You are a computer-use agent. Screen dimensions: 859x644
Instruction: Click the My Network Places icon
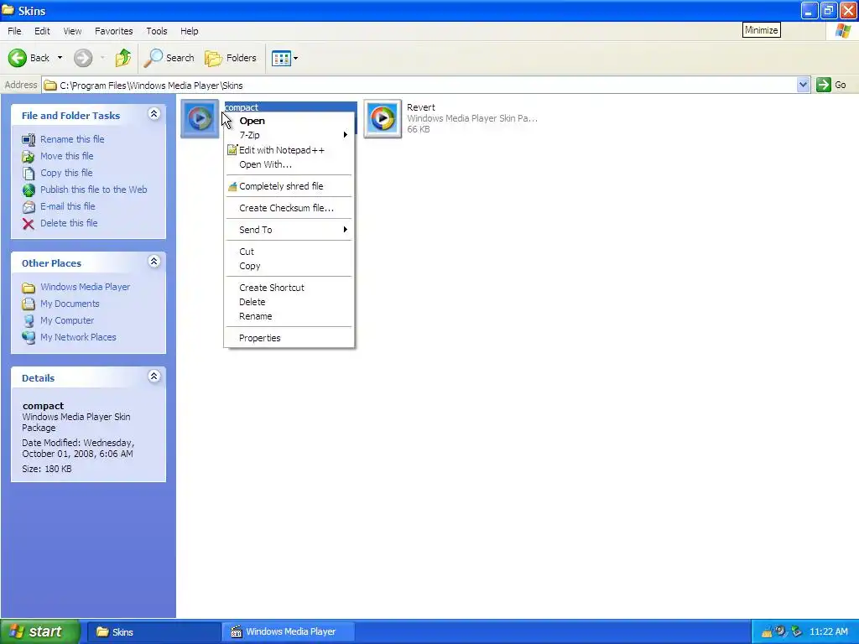29,337
